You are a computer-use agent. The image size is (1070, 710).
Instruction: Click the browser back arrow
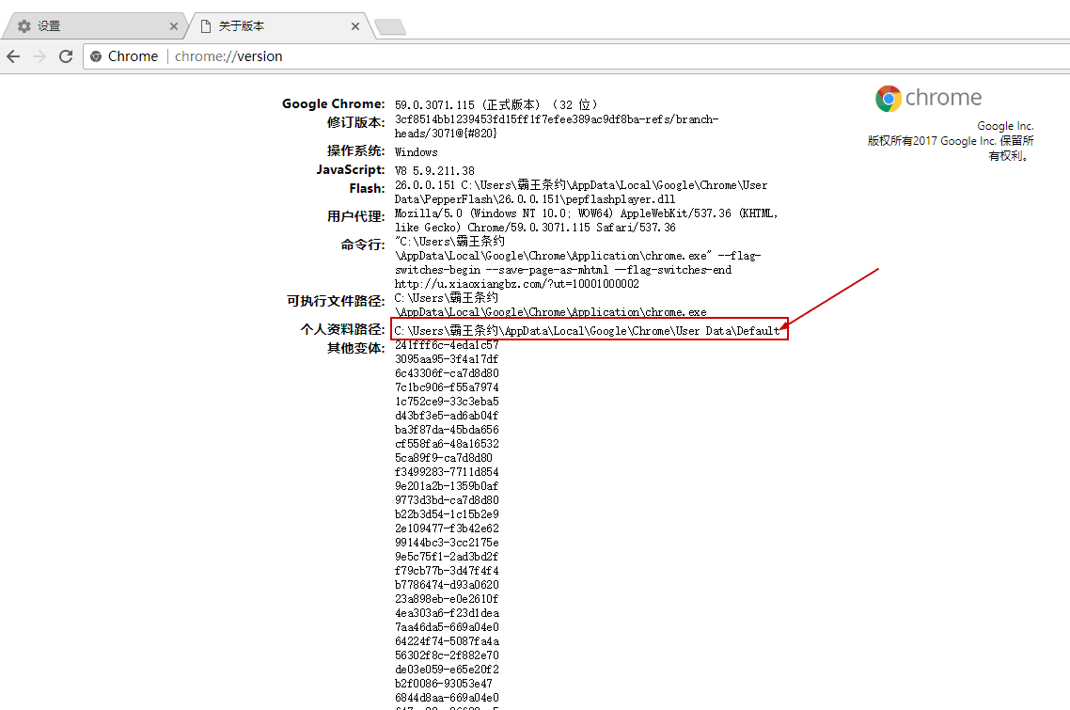[14, 56]
